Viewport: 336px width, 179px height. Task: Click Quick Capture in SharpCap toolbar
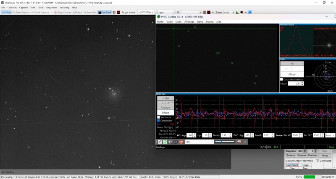(40, 13)
